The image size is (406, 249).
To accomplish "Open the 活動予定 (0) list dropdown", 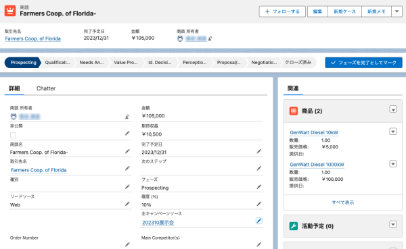I will (393, 225).
